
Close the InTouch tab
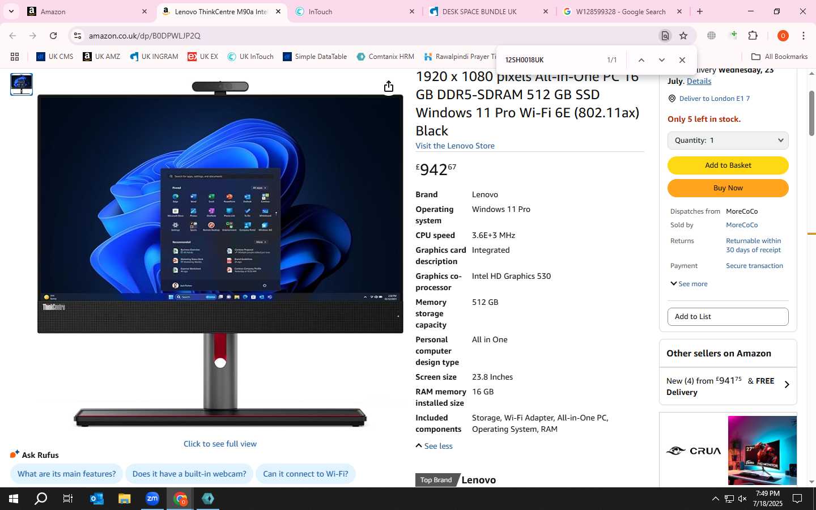pos(412,11)
